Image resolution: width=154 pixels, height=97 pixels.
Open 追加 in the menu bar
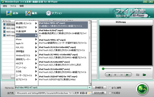(x=5, y=6)
